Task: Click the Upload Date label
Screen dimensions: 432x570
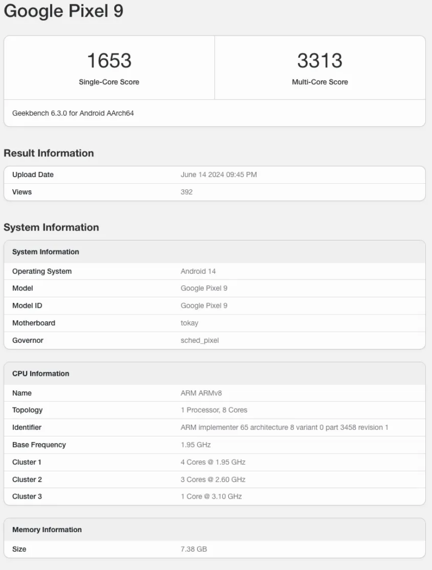Action: point(33,174)
